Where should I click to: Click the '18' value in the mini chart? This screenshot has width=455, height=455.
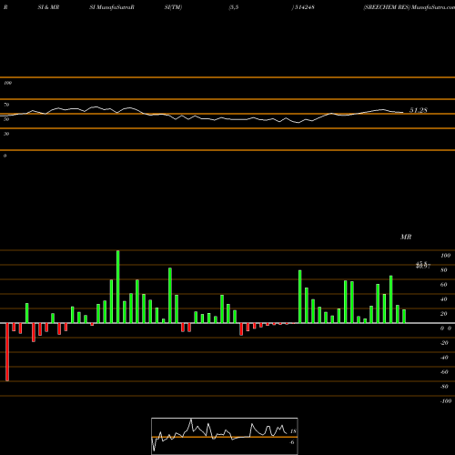click(293, 431)
